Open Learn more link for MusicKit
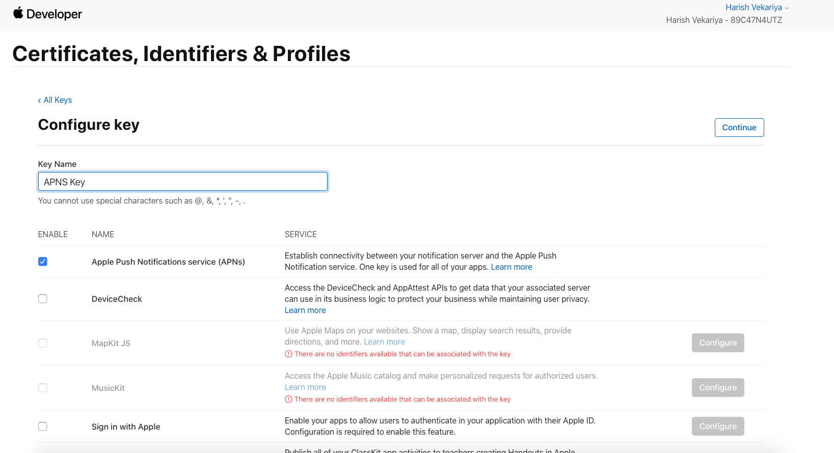The height and width of the screenshot is (453, 834). 305,387
